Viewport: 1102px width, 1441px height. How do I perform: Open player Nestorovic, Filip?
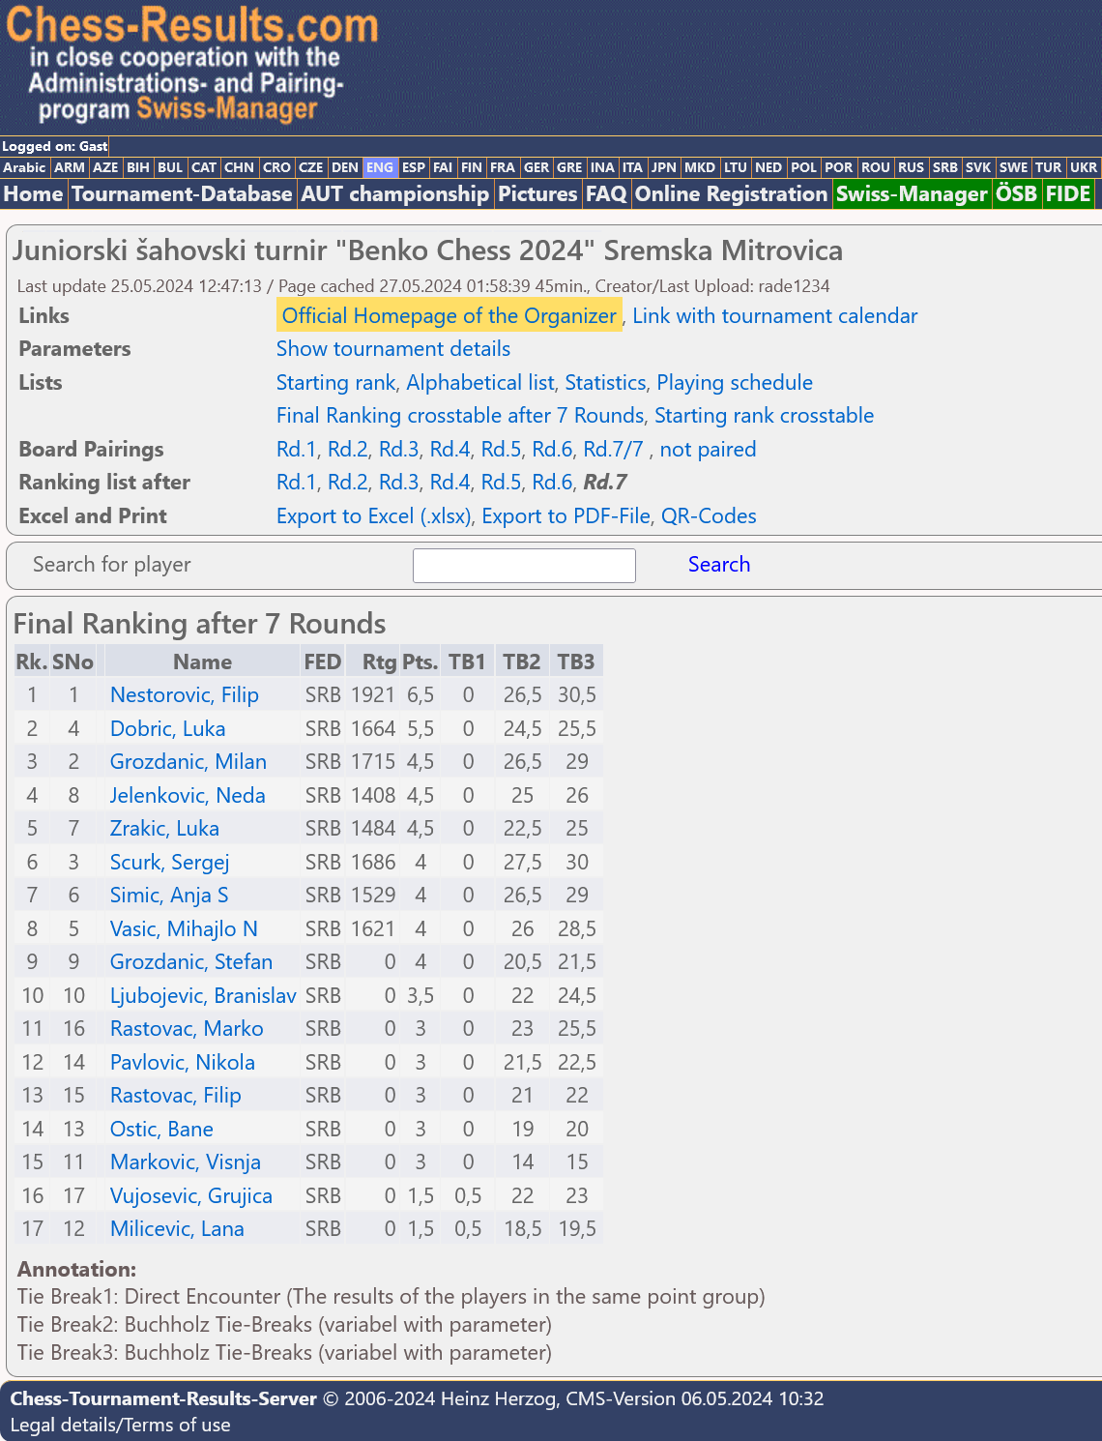185,694
